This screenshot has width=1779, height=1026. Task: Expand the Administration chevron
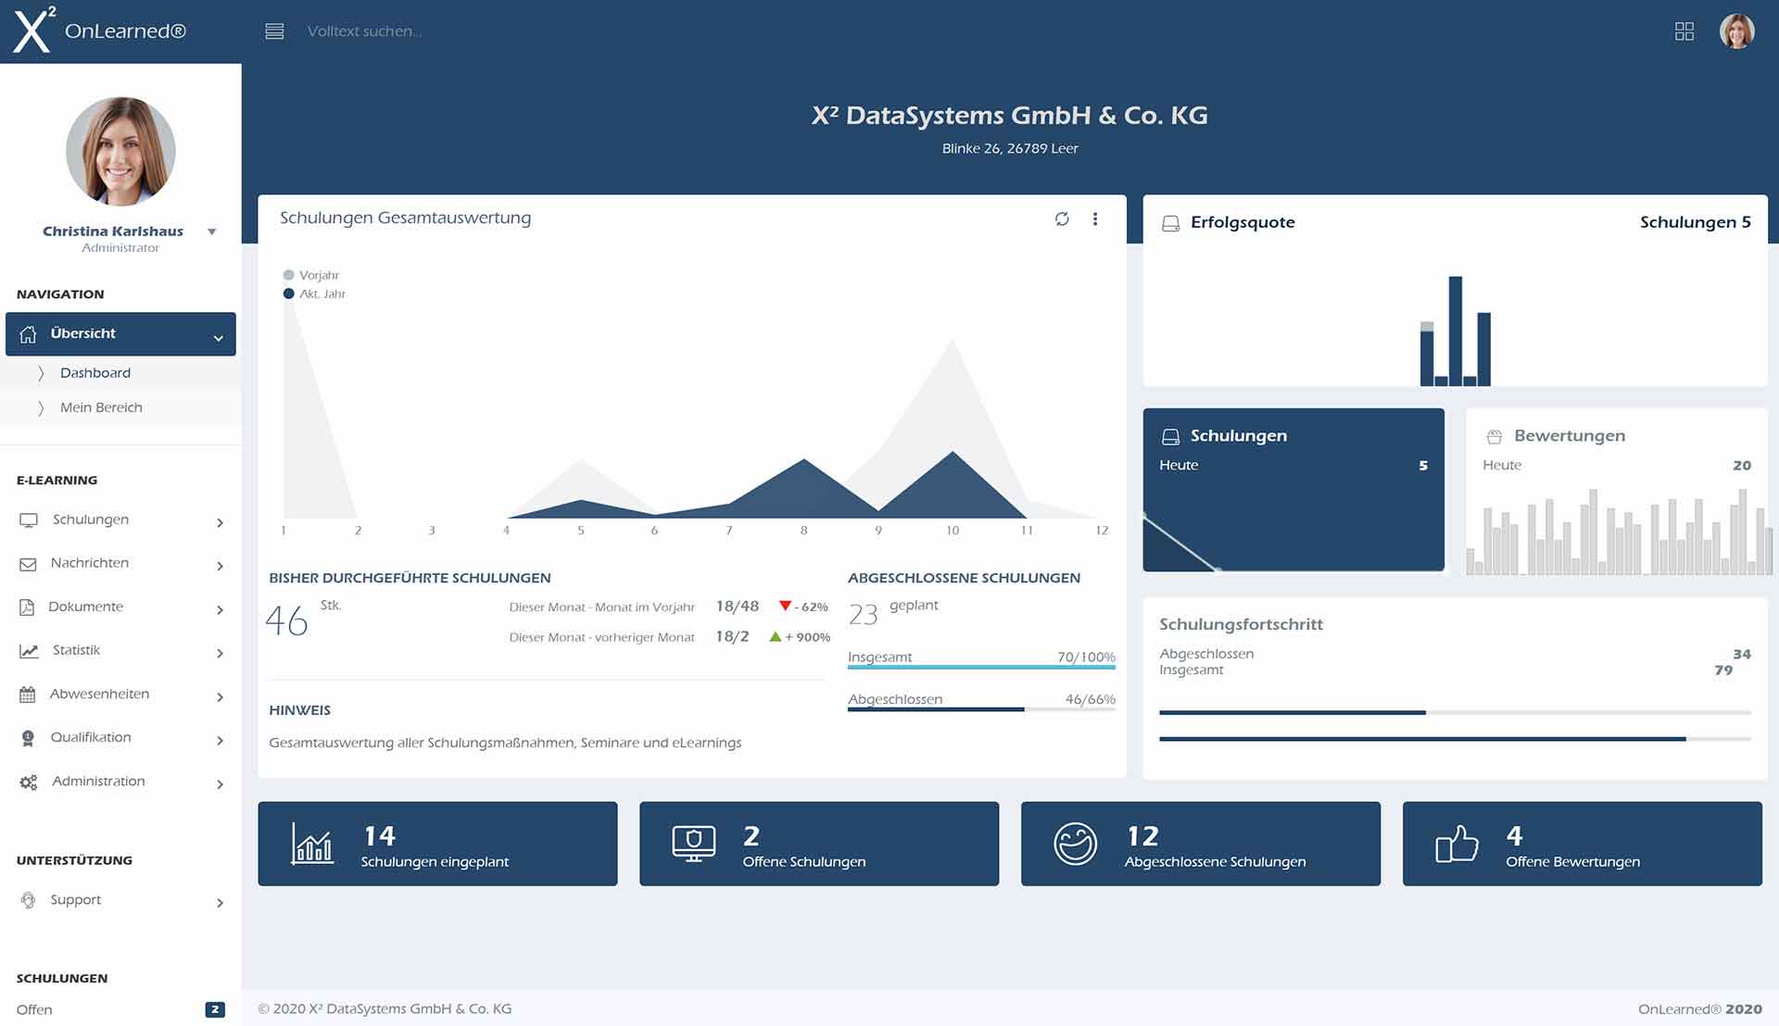[x=220, y=784]
